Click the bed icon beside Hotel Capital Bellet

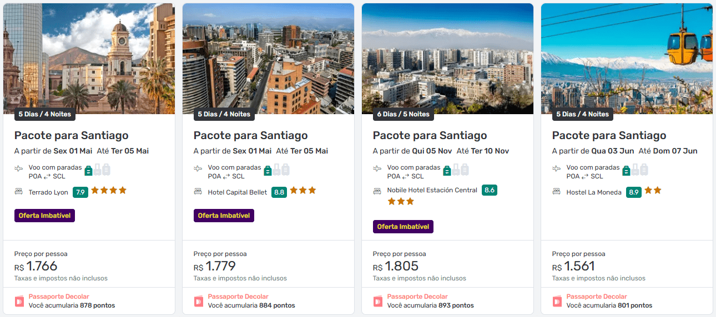[x=198, y=192]
